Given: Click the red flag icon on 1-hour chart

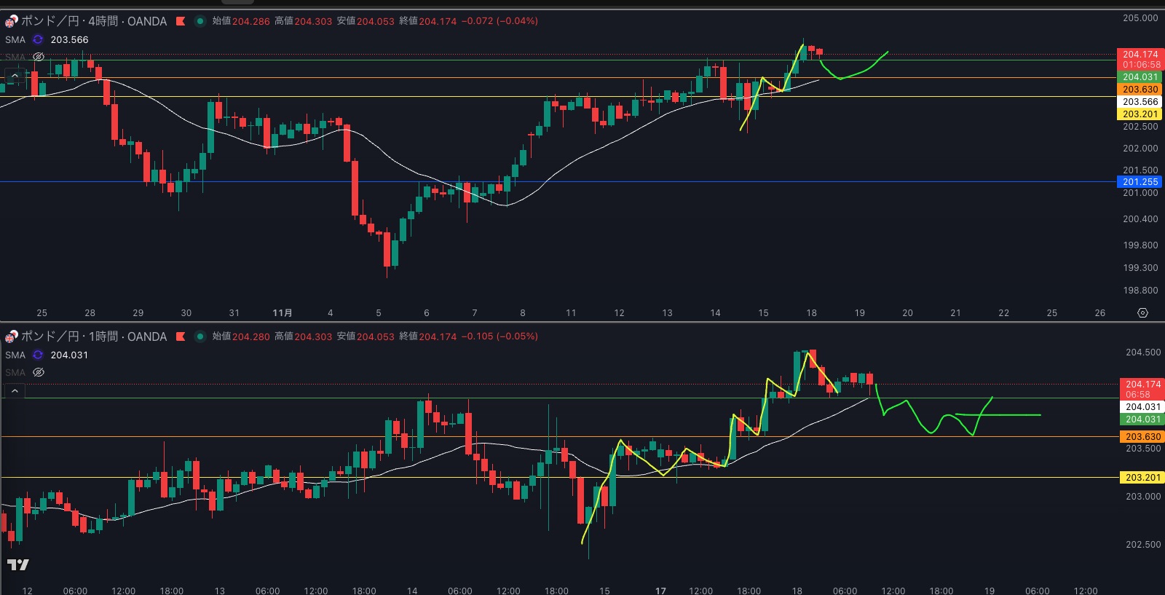Looking at the screenshot, I should pyautogui.click(x=181, y=336).
